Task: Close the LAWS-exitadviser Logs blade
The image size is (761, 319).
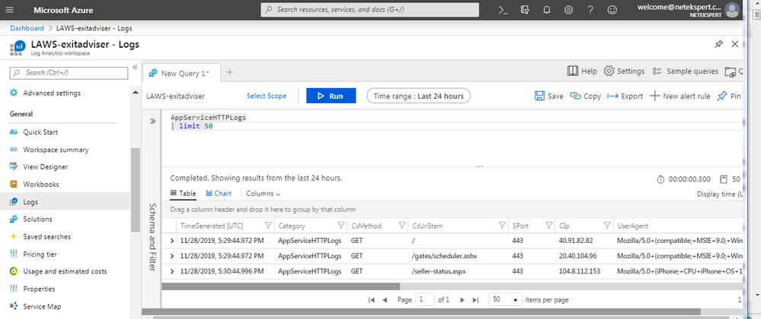Action: (735, 44)
